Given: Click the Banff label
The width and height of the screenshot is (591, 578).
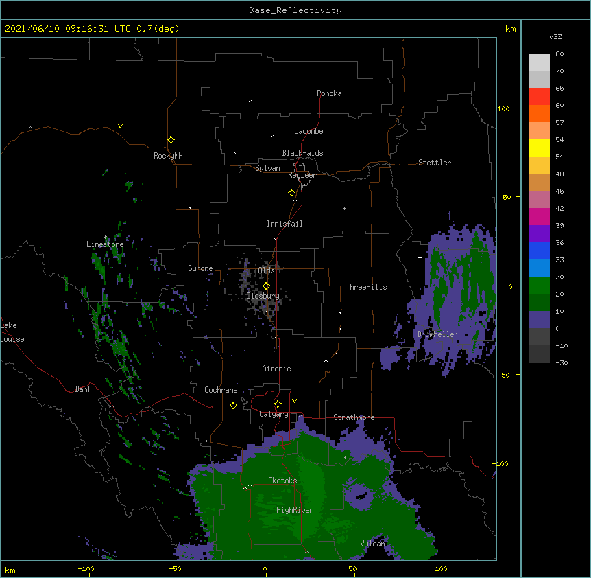Looking at the screenshot, I should [x=85, y=389].
